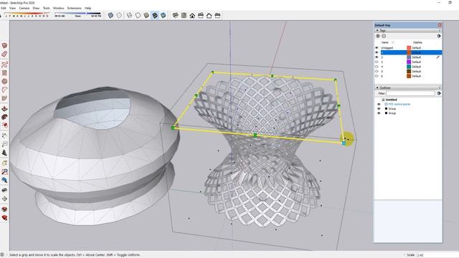Hide the first Group in Outliner

pos(379,108)
